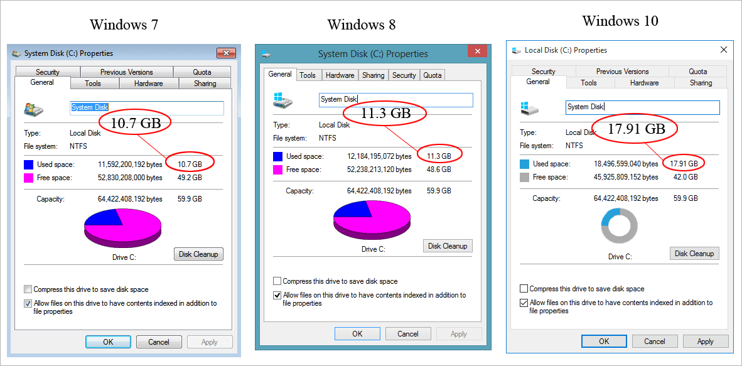Click the drive icon in Windows 8 dialog
The image size is (742, 366).
[x=284, y=99]
